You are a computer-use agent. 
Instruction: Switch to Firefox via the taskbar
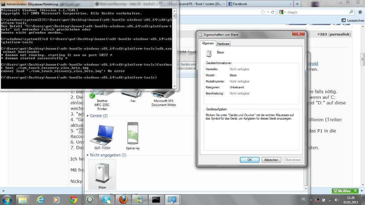click(123, 200)
